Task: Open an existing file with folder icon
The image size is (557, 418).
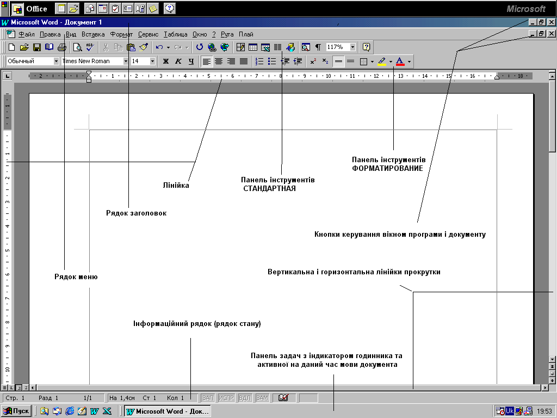Action: pos(24,47)
